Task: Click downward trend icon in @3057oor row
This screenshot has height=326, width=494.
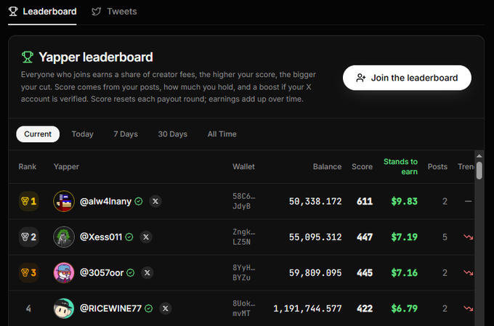Action: click(468, 273)
